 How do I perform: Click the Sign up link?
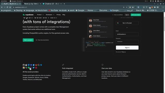pos(124,52)
